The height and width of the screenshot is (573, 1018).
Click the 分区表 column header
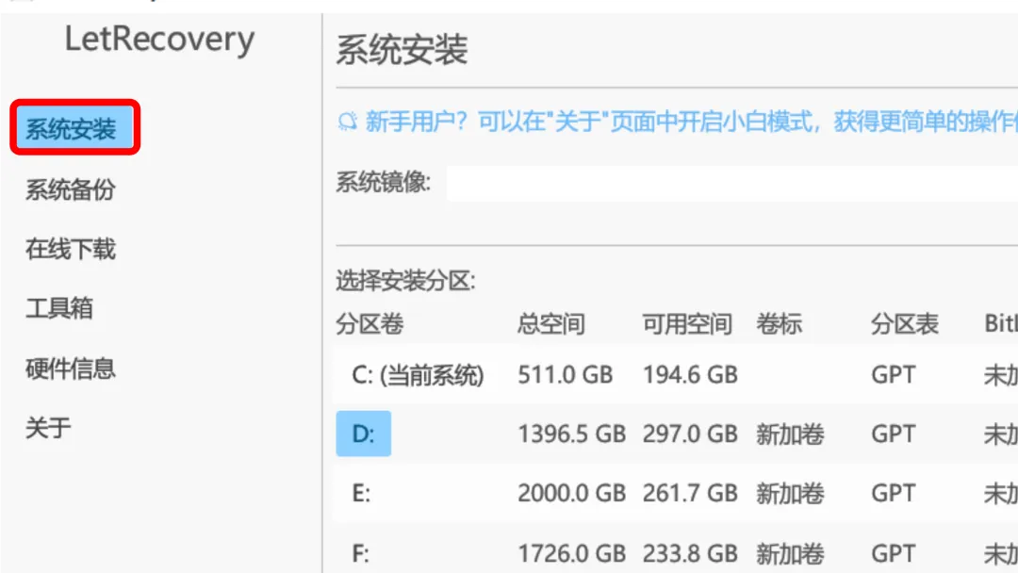pyautogui.click(x=904, y=325)
